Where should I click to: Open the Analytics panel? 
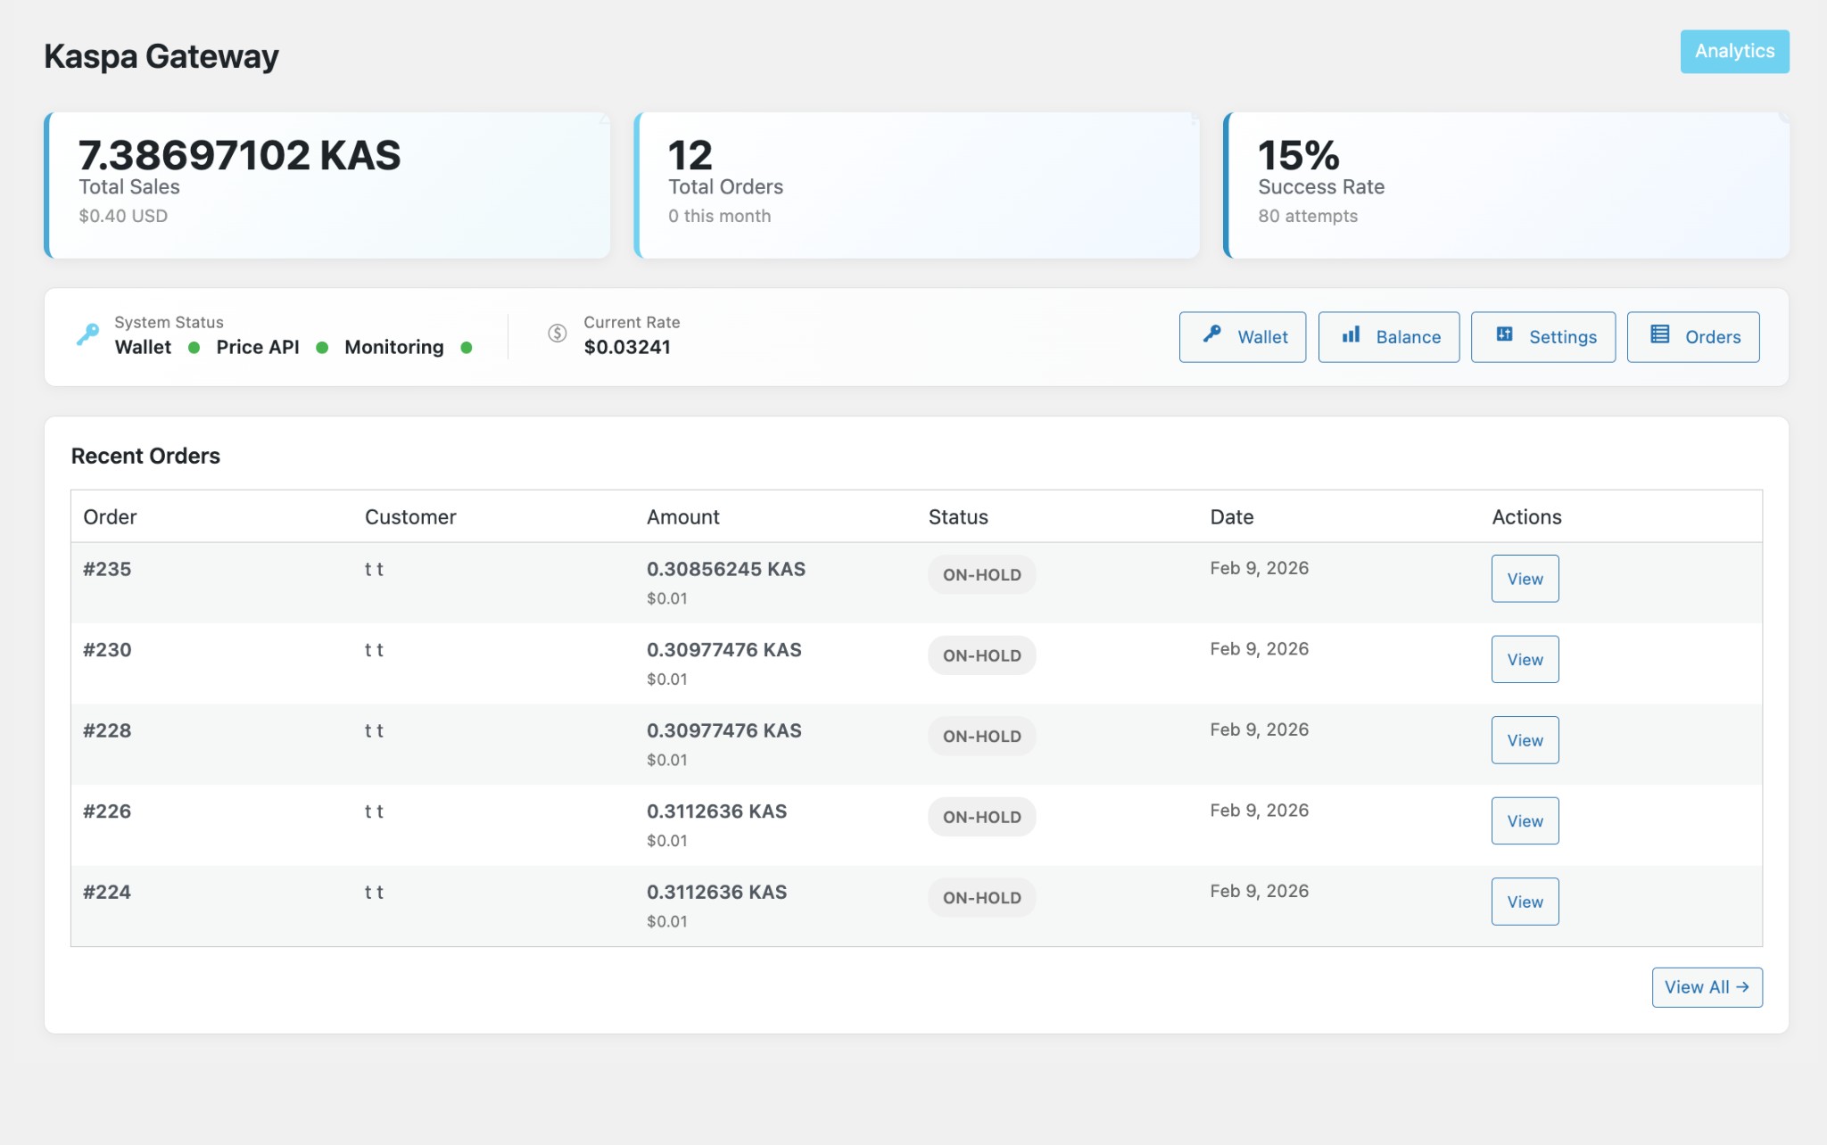1734,51
